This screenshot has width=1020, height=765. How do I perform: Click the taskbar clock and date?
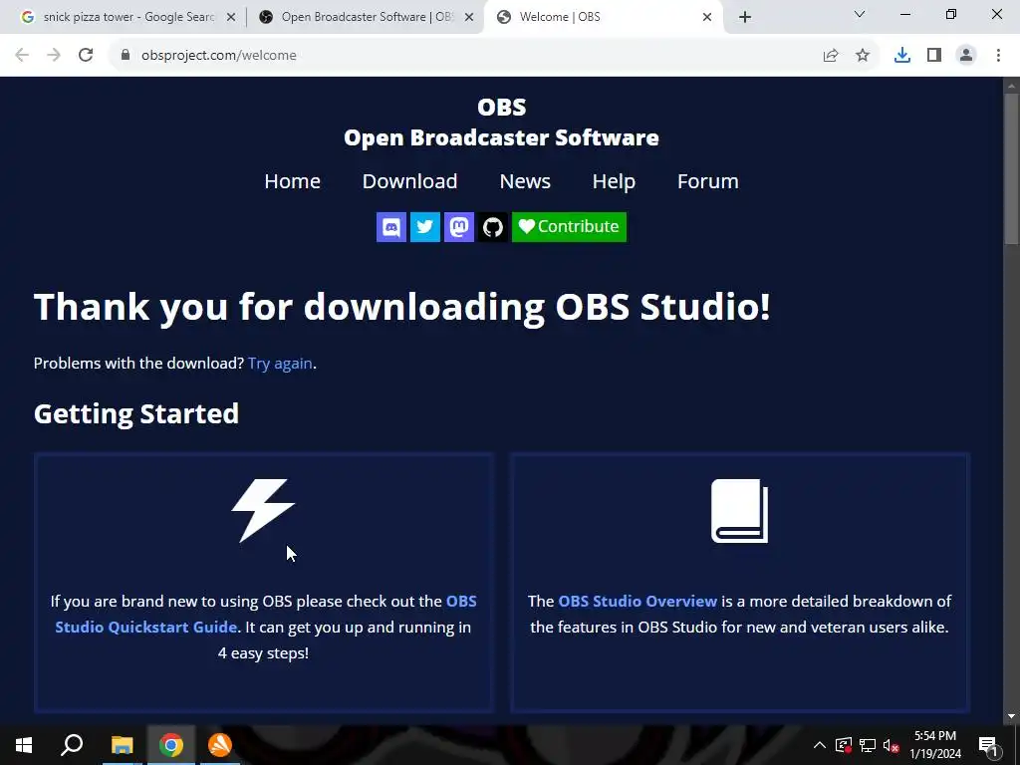(935, 745)
